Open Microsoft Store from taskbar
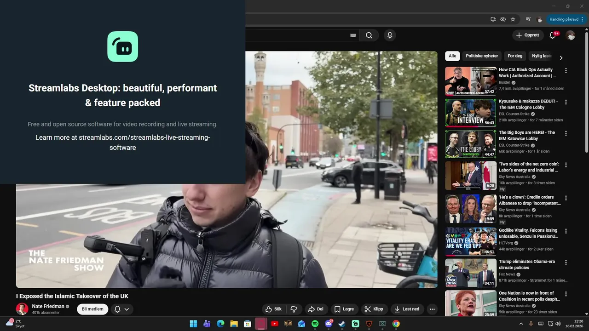 point(247,324)
